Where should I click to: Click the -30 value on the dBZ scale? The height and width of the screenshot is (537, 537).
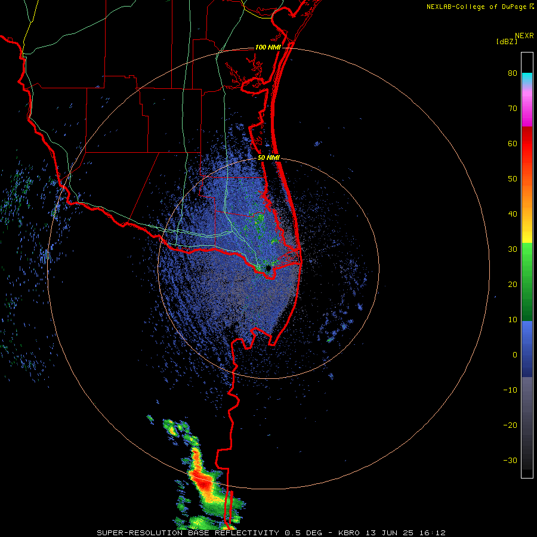[510, 460]
